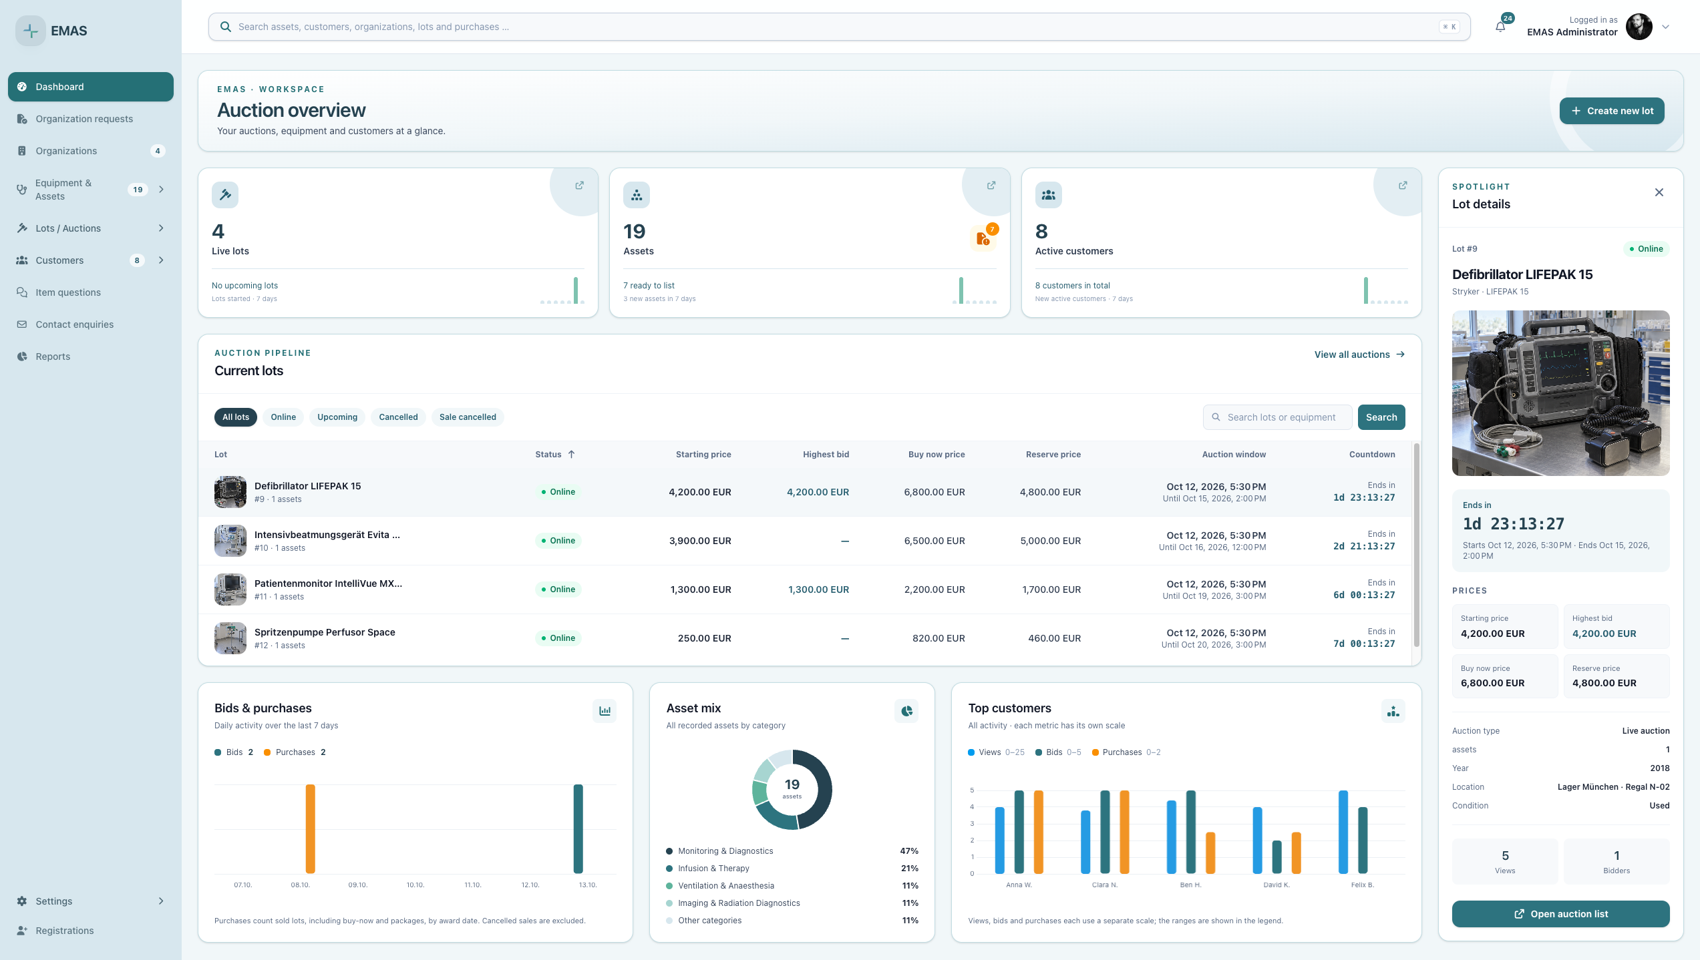
Task: Open the notifications bell icon
Action: tap(1500, 27)
